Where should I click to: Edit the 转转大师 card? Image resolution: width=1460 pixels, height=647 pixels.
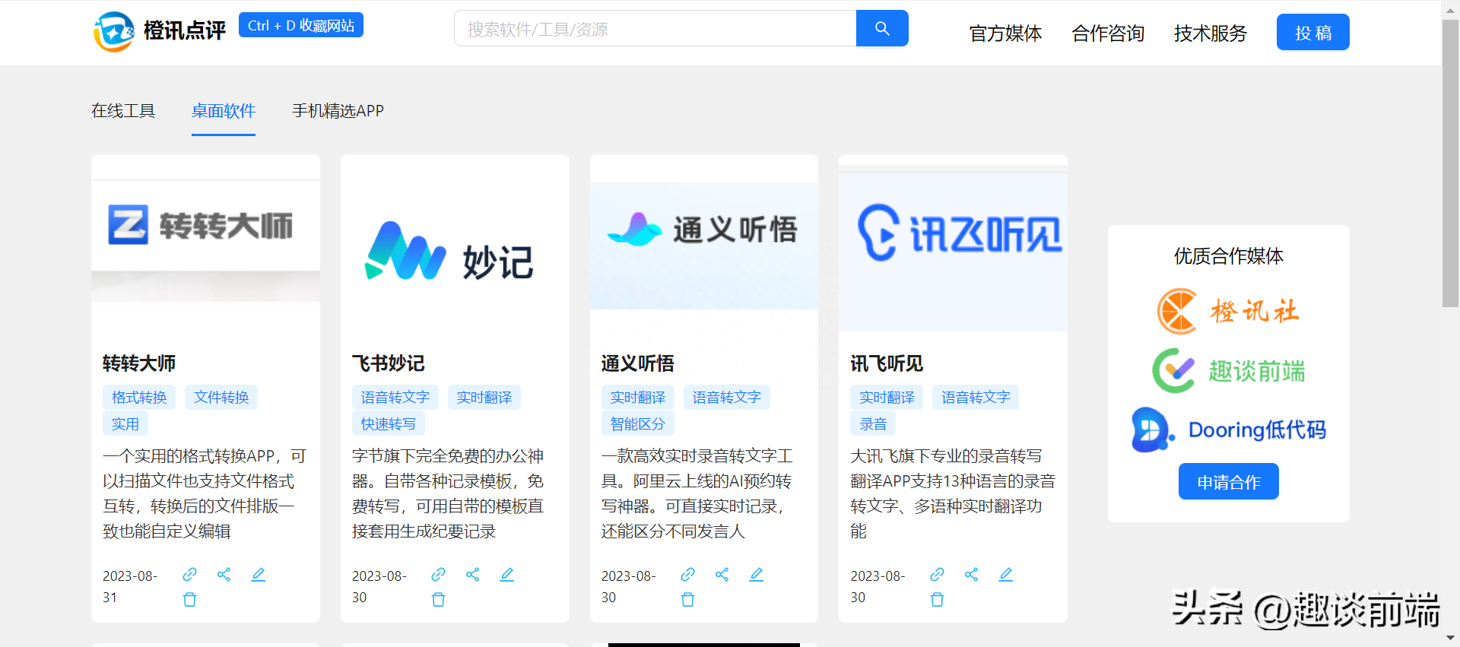pyautogui.click(x=259, y=574)
